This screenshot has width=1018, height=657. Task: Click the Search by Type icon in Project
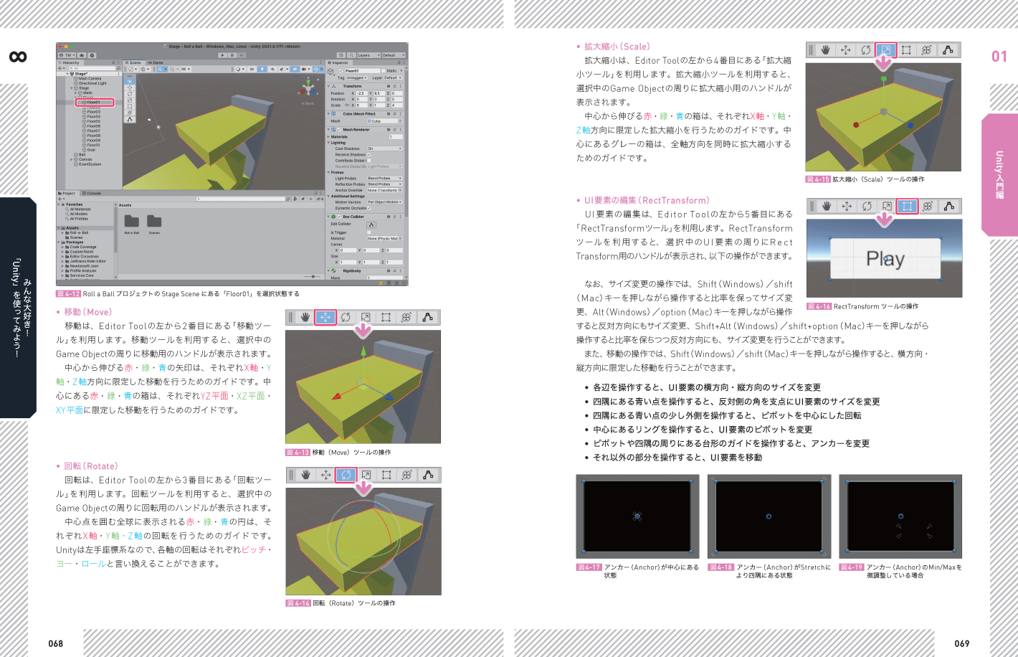pos(296,199)
